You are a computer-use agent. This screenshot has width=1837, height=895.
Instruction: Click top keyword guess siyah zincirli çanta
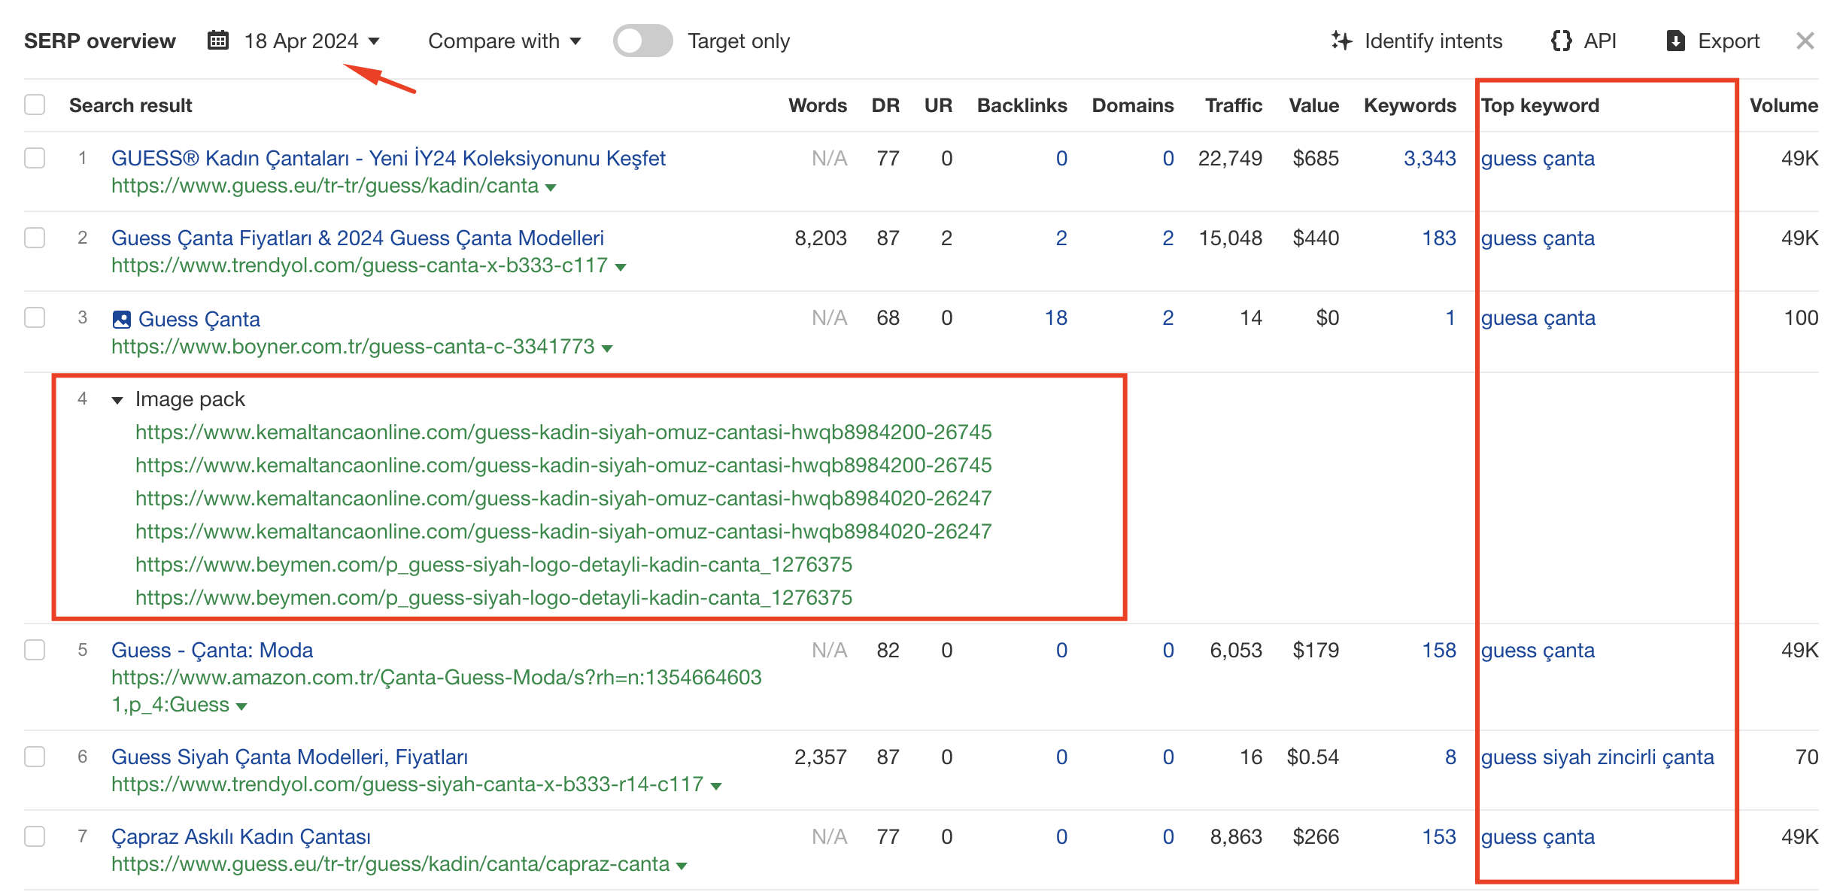click(1597, 757)
